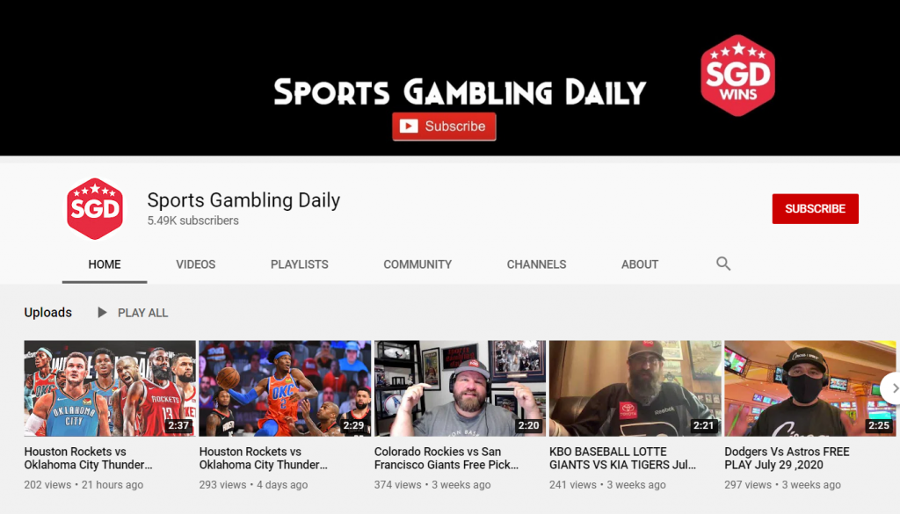Viewport: 900px width, 514px height.
Task: Click the PLAY ALL text link
Action: pyautogui.click(x=143, y=313)
